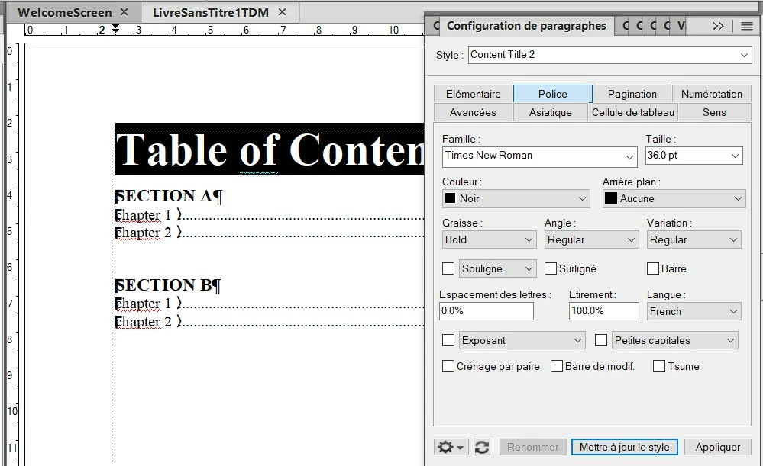The height and width of the screenshot is (466, 763).
Task: Enable the Barré checkbox
Action: (652, 268)
